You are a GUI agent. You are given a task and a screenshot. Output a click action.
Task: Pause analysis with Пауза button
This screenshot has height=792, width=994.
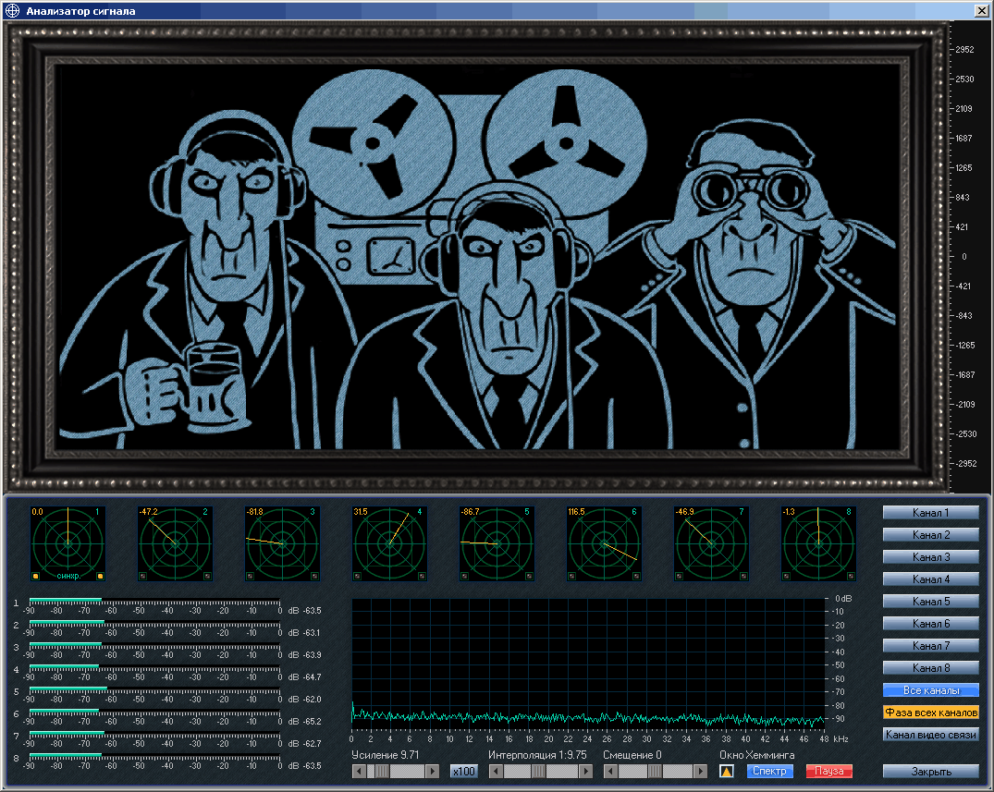829,771
